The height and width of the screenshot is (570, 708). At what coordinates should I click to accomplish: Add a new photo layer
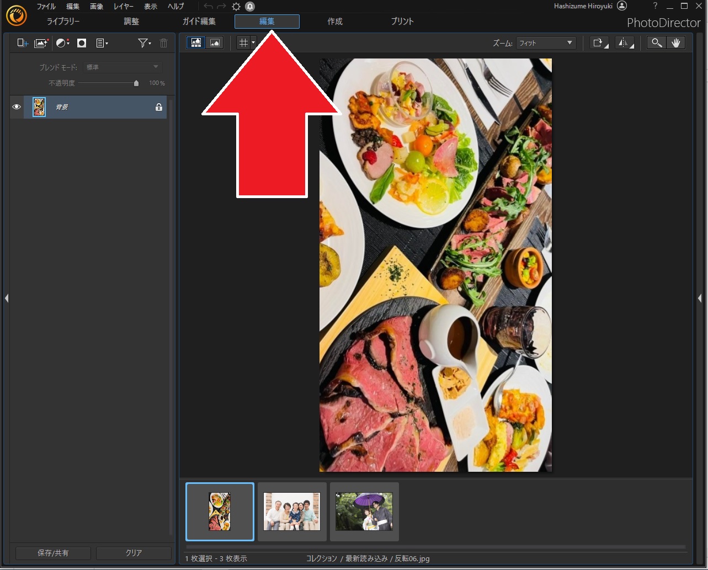41,43
